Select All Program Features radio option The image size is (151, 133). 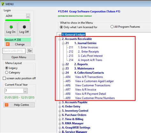tap(112, 27)
